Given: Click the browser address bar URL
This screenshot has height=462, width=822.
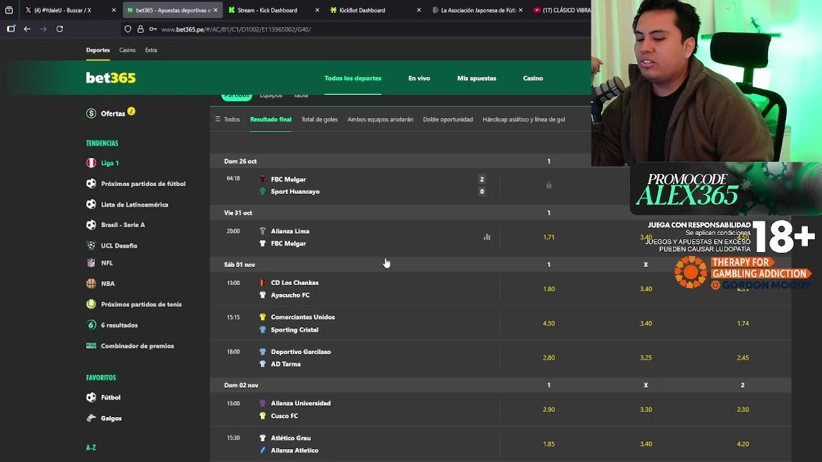Looking at the screenshot, I should (x=236, y=30).
